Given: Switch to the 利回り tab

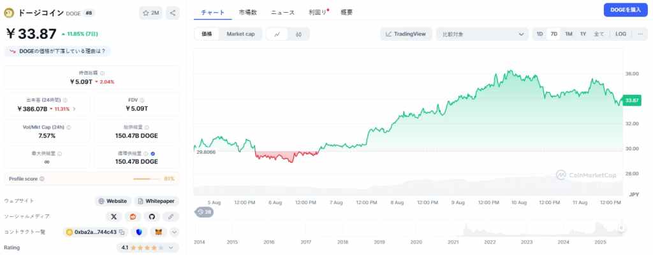Looking at the screenshot, I should 318,13.
